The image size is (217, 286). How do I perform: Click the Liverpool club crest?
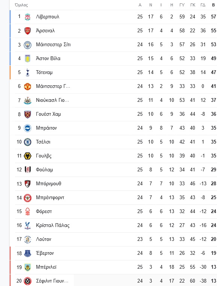tap(27, 17)
